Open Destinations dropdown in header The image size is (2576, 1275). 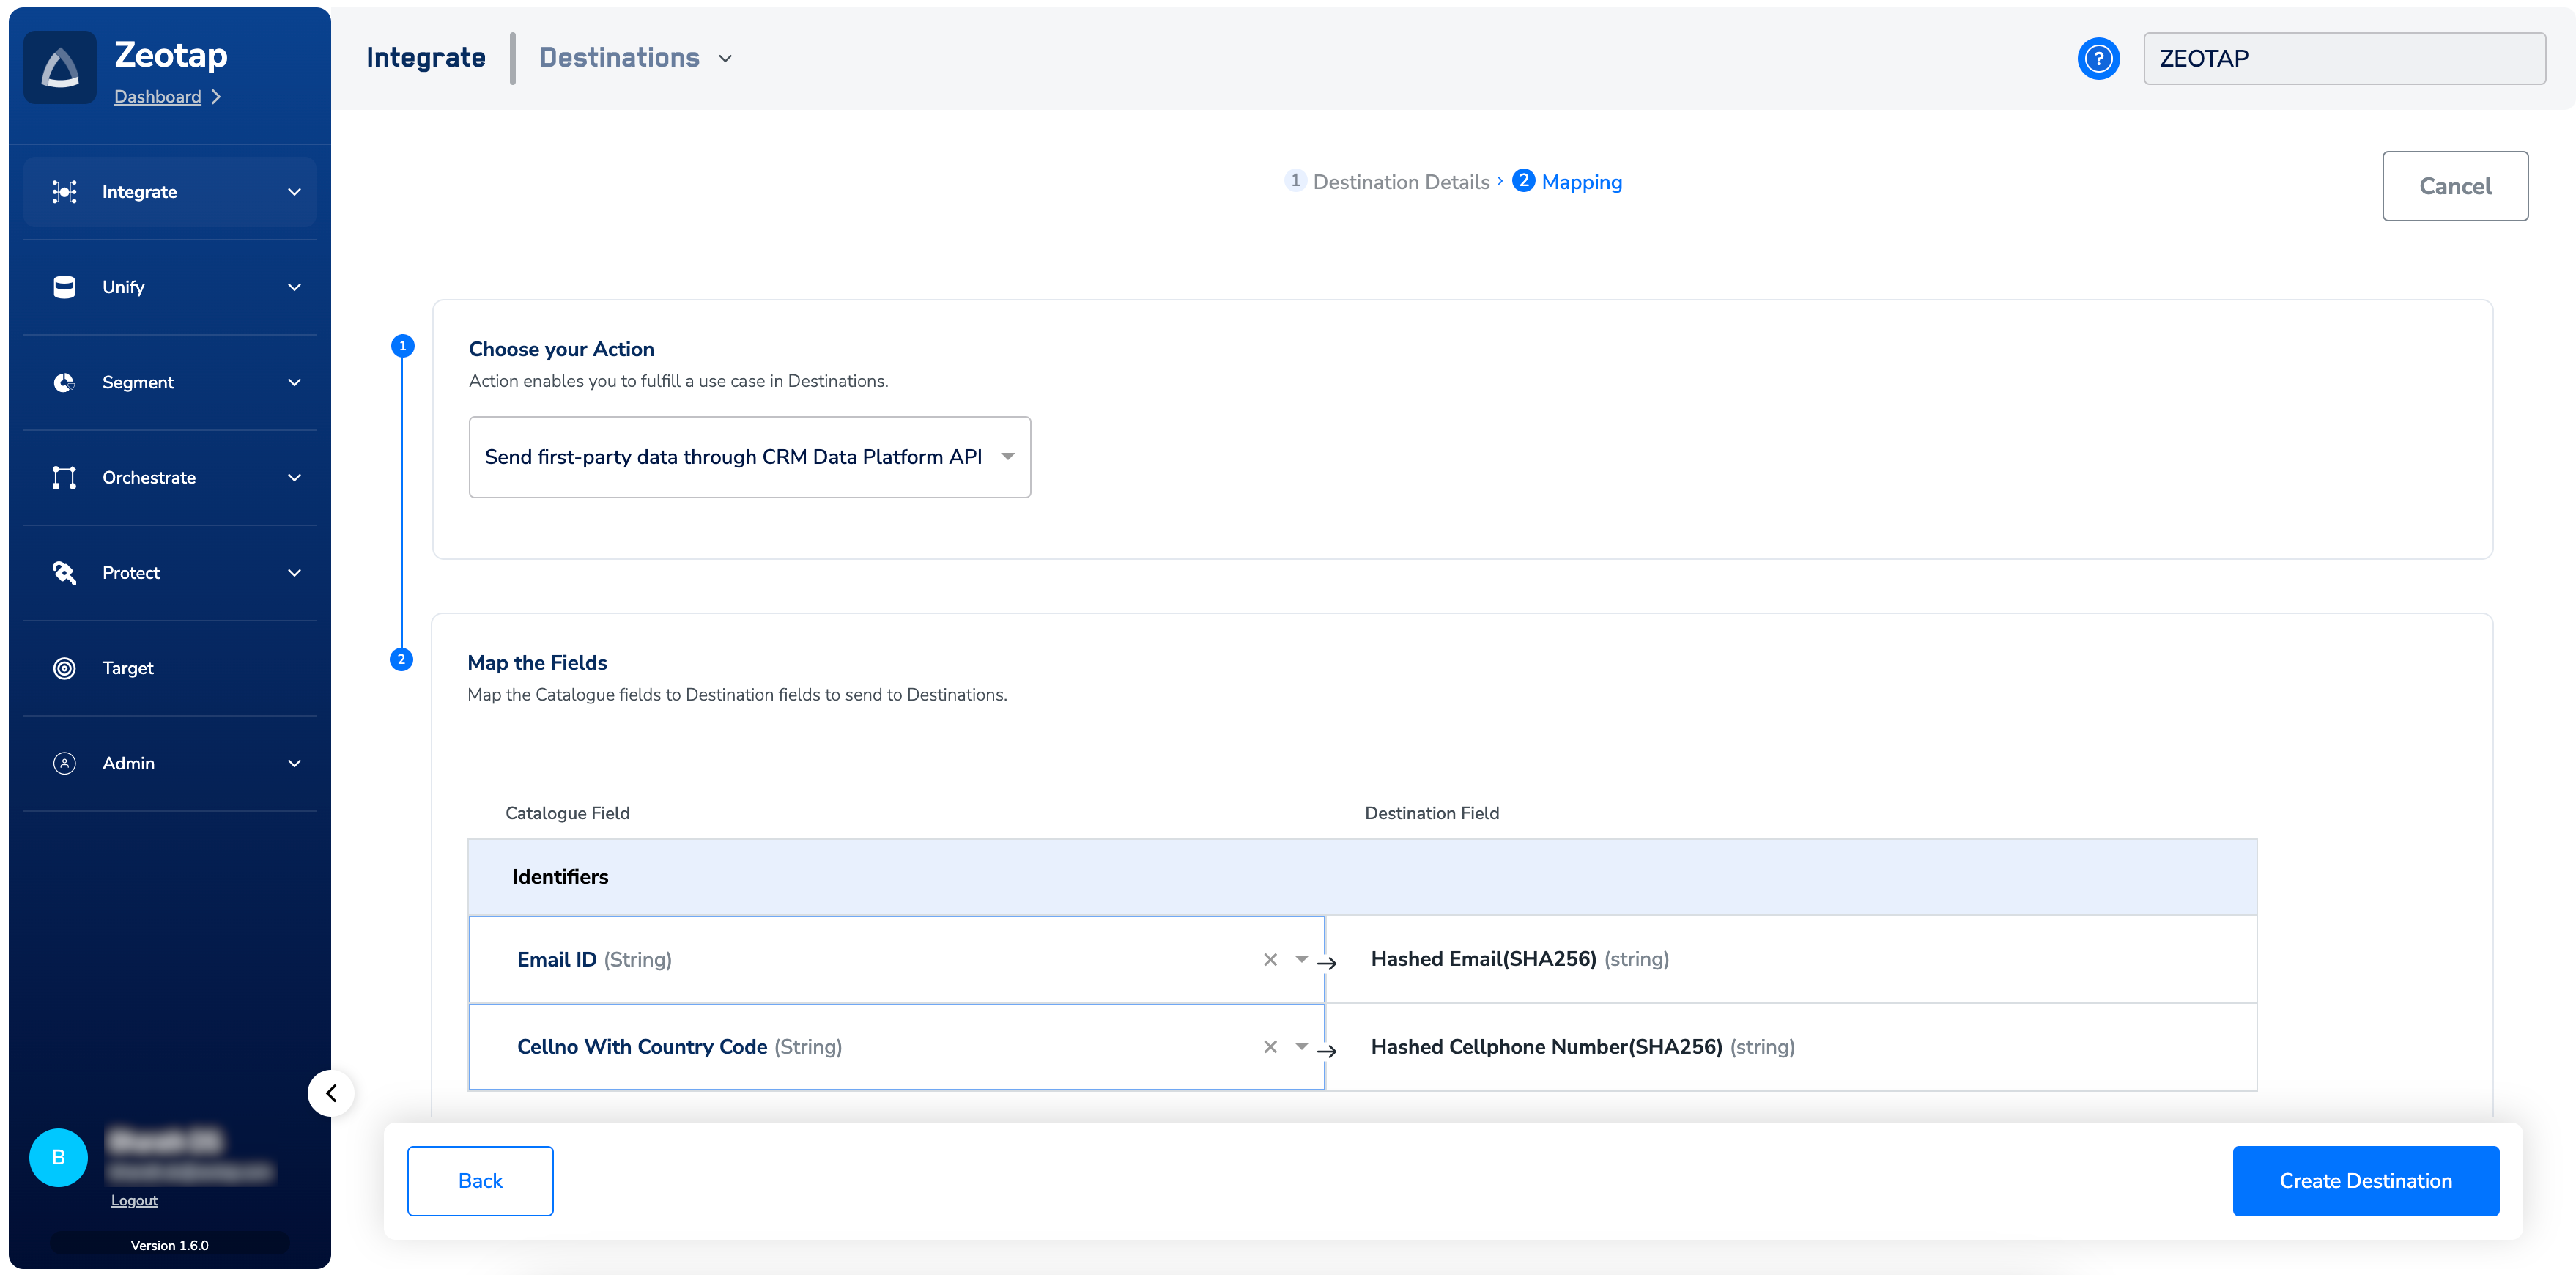tap(725, 58)
